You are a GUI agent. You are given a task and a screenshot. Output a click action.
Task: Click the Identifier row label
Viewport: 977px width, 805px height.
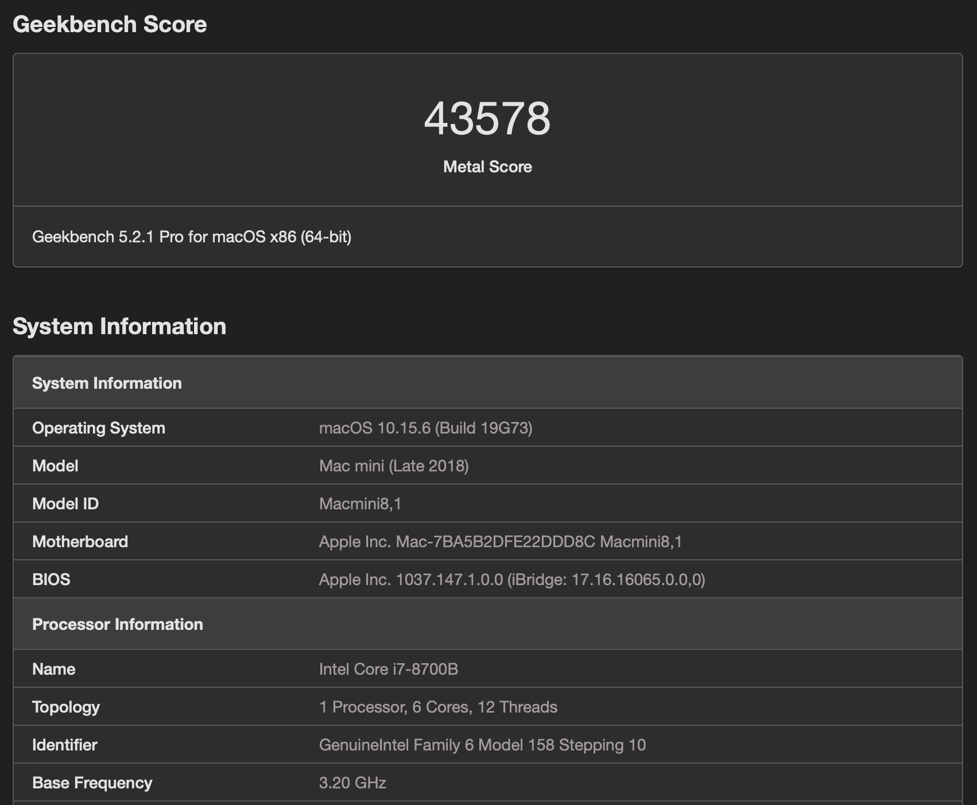coord(65,745)
